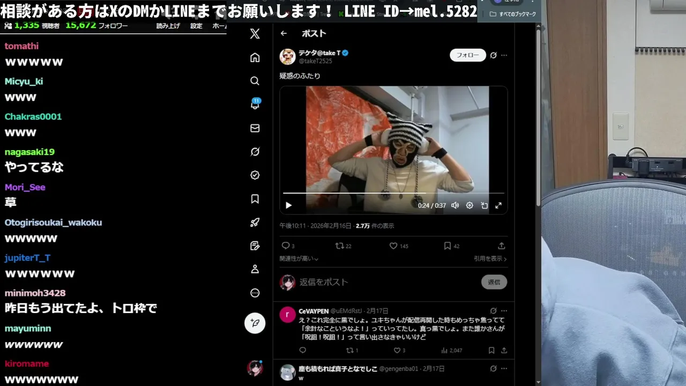The width and height of the screenshot is (686, 386).
Task: Share the main post
Action: 502,246
